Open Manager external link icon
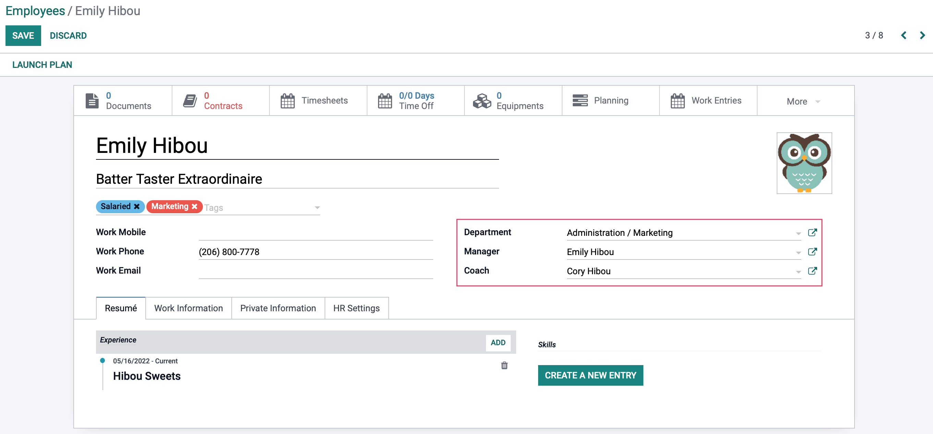 click(812, 252)
